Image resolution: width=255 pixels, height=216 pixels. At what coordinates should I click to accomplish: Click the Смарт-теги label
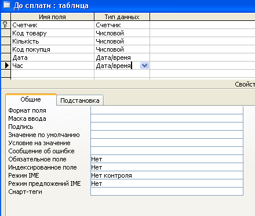click(25, 192)
